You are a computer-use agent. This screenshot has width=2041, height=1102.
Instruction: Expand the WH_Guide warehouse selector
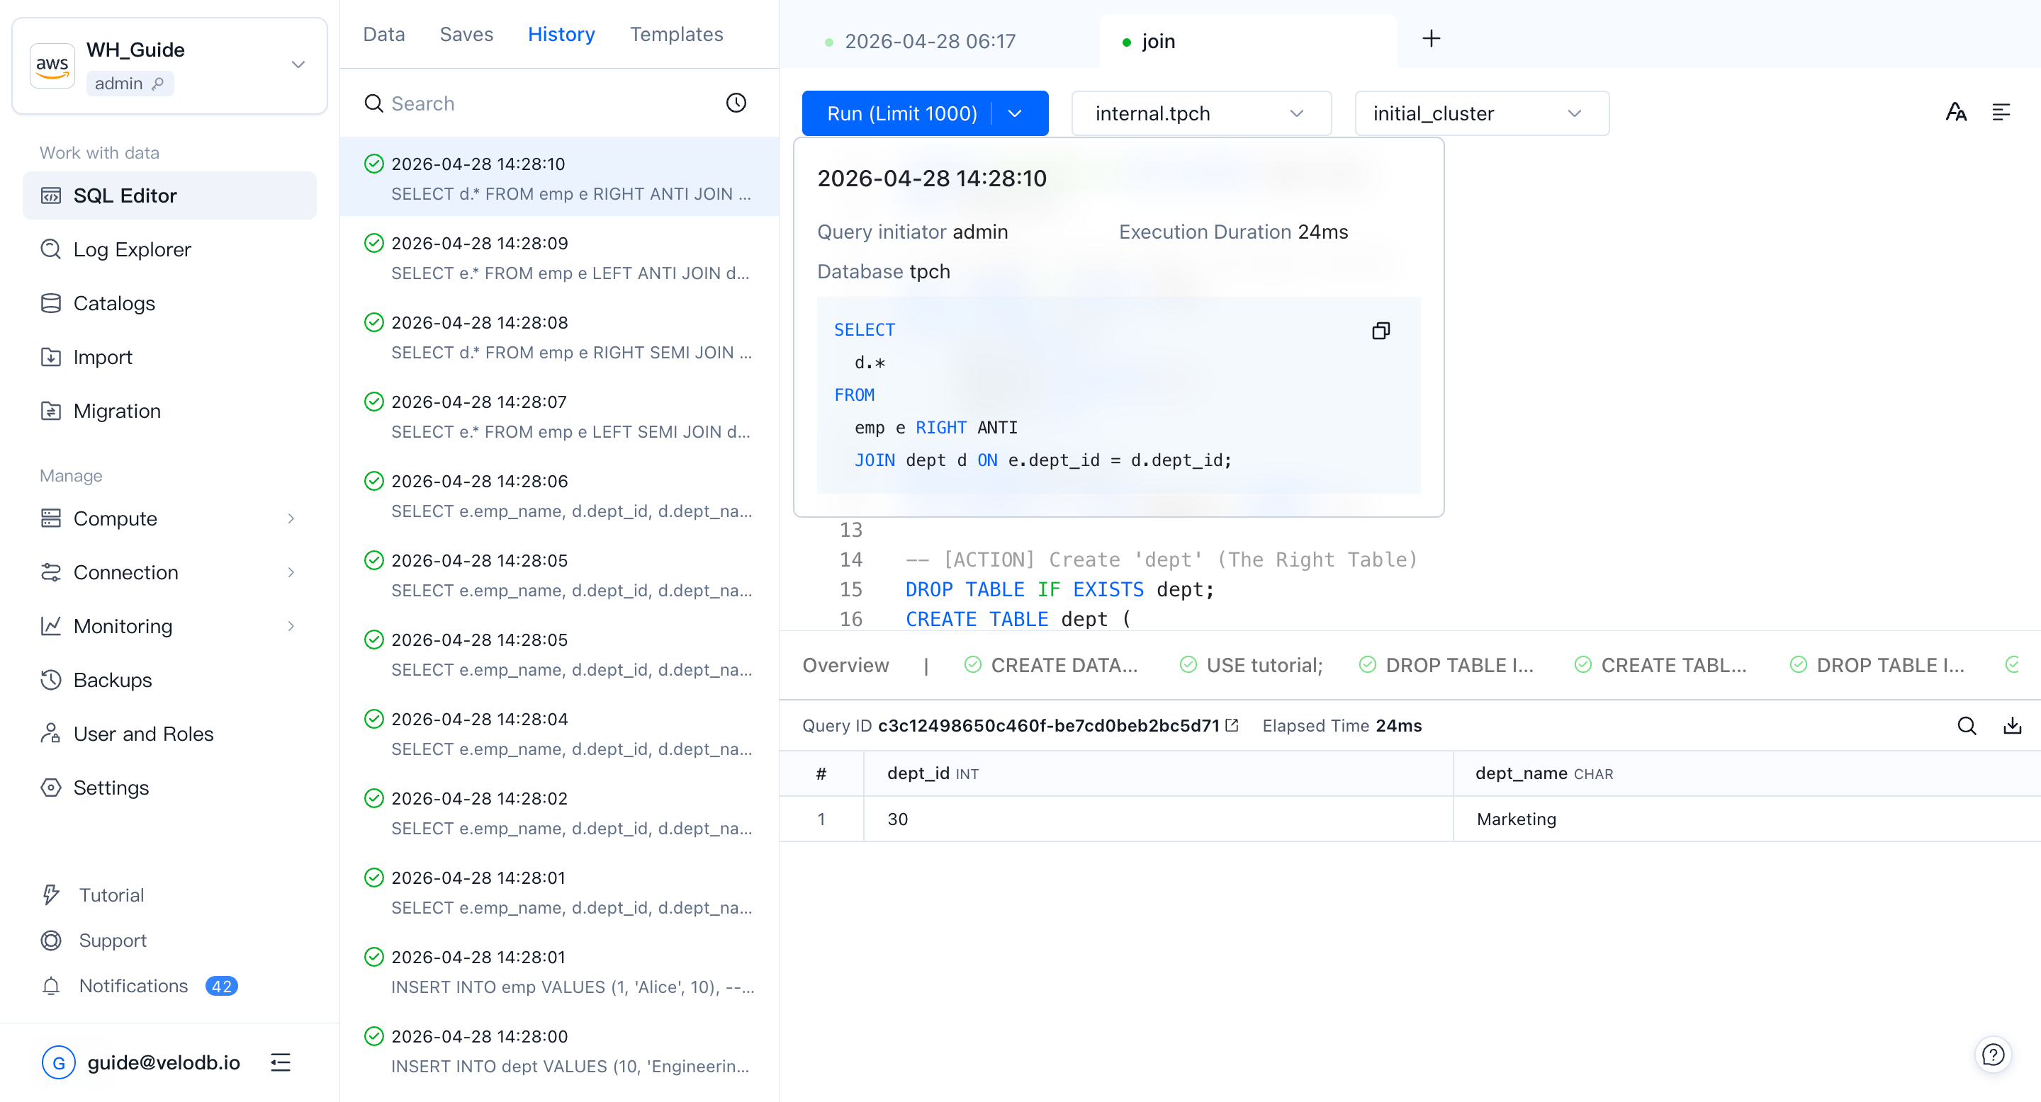[298, 65]
